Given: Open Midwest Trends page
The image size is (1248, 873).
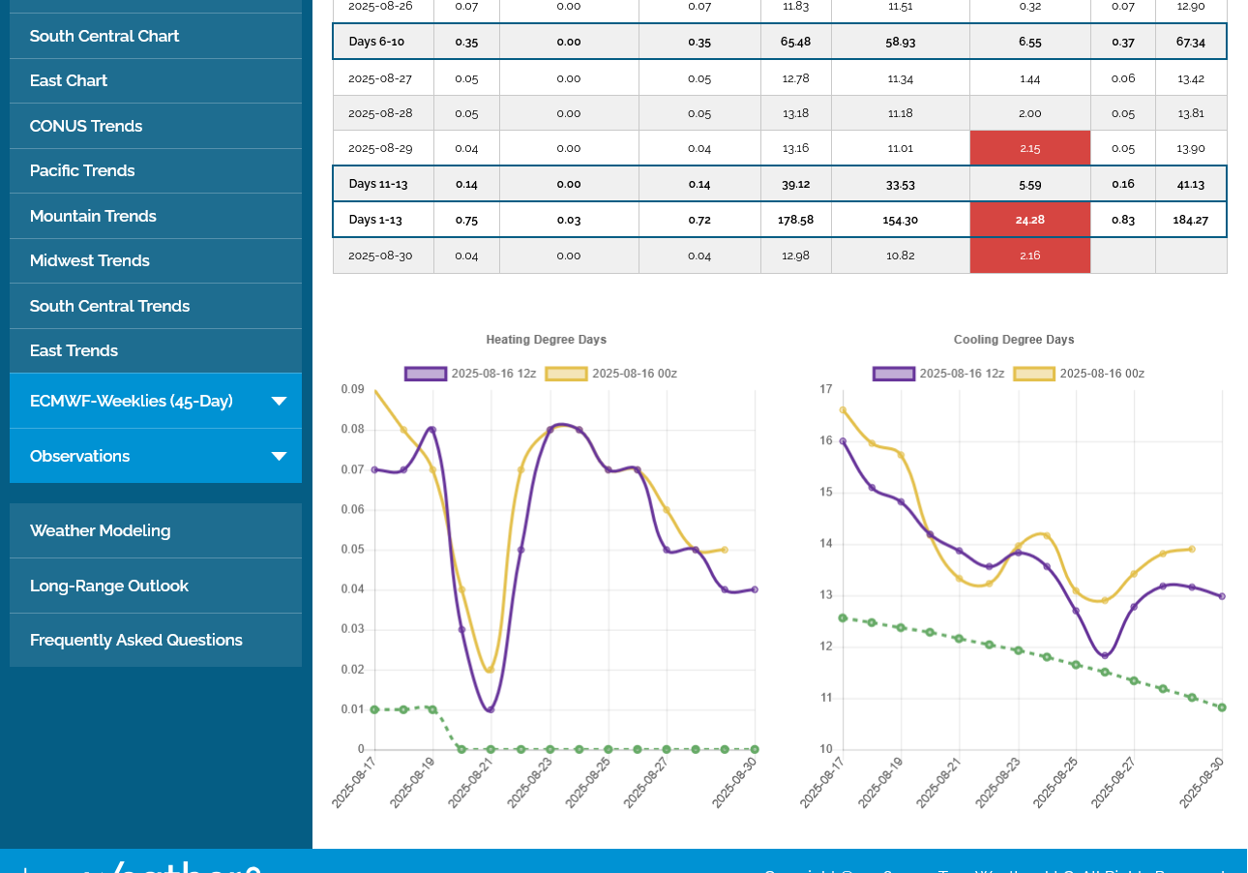Looking at the screenshot, I should [90, 260].
